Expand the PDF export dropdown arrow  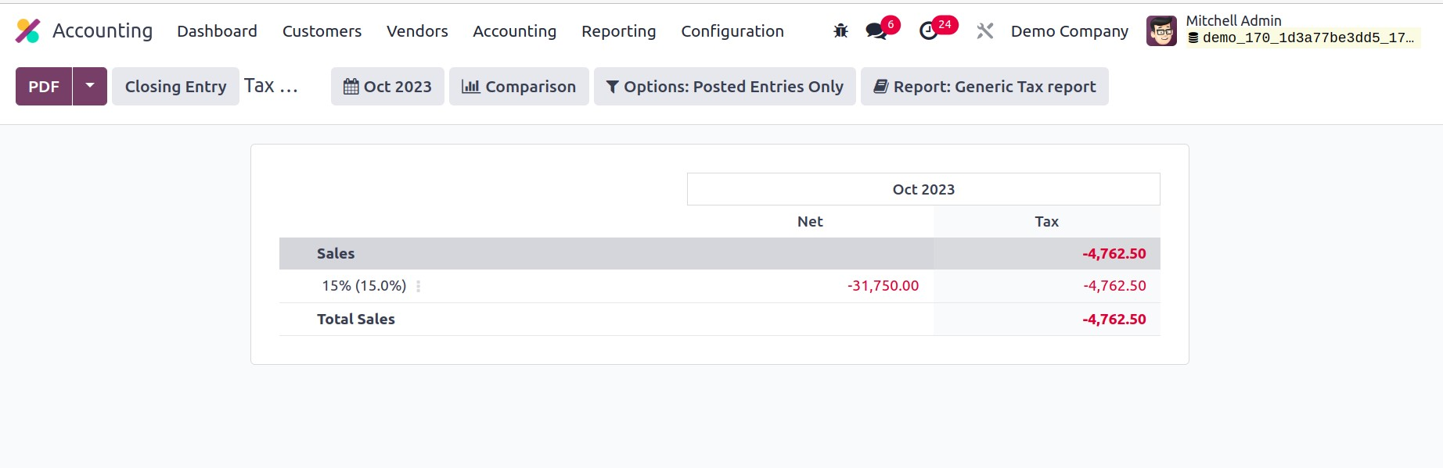[90, 86]
